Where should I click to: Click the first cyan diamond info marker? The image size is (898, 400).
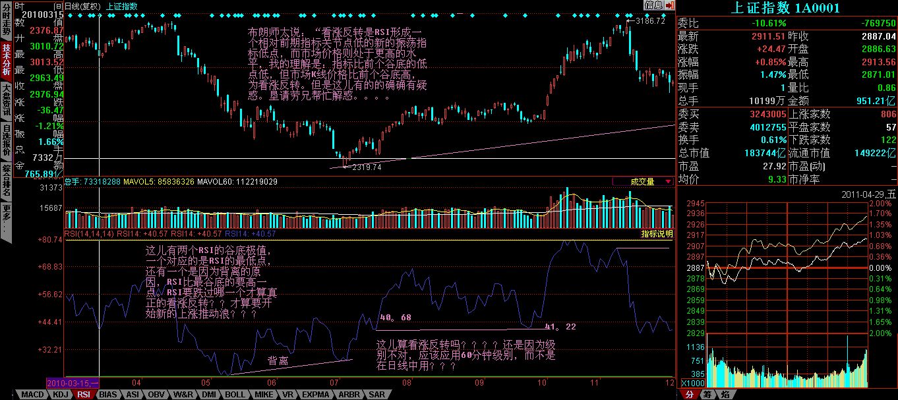tap(70, 14)
